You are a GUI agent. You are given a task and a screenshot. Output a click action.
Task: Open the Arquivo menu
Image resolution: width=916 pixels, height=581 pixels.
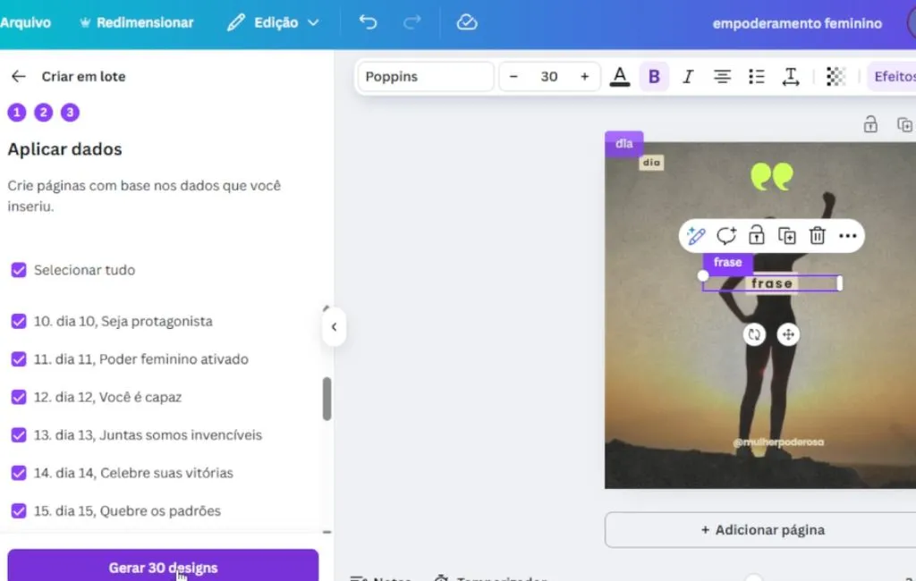25,23
